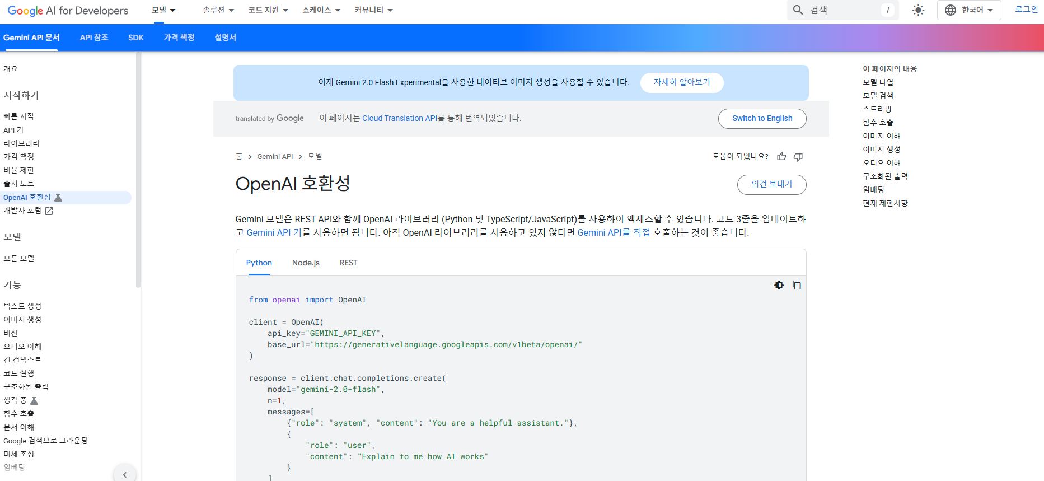Jump to 임베딩 in page contents
Image resolution: width=1044 pixels, height=481 pixels.
(873, 190)
